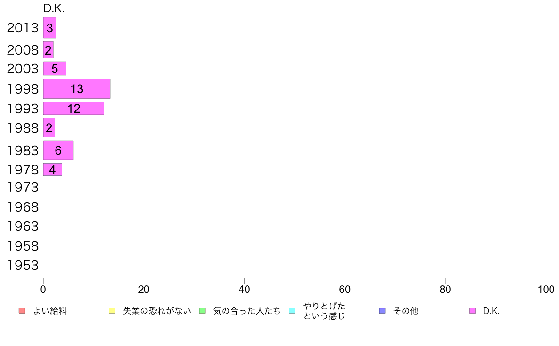This screenshot has width=559, height=346.
Task: Click the 100 tick on the x-axis
Action: tap(546, 289)
